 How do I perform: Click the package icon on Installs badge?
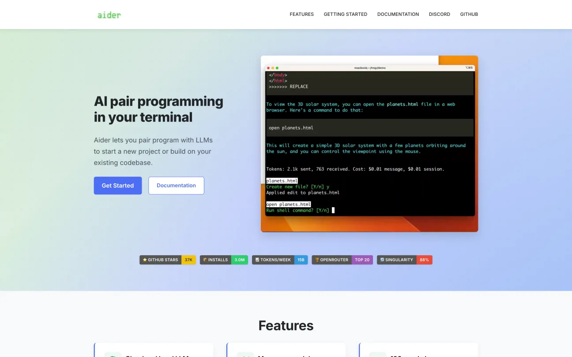pyautogui.click(x=205, y=260)
